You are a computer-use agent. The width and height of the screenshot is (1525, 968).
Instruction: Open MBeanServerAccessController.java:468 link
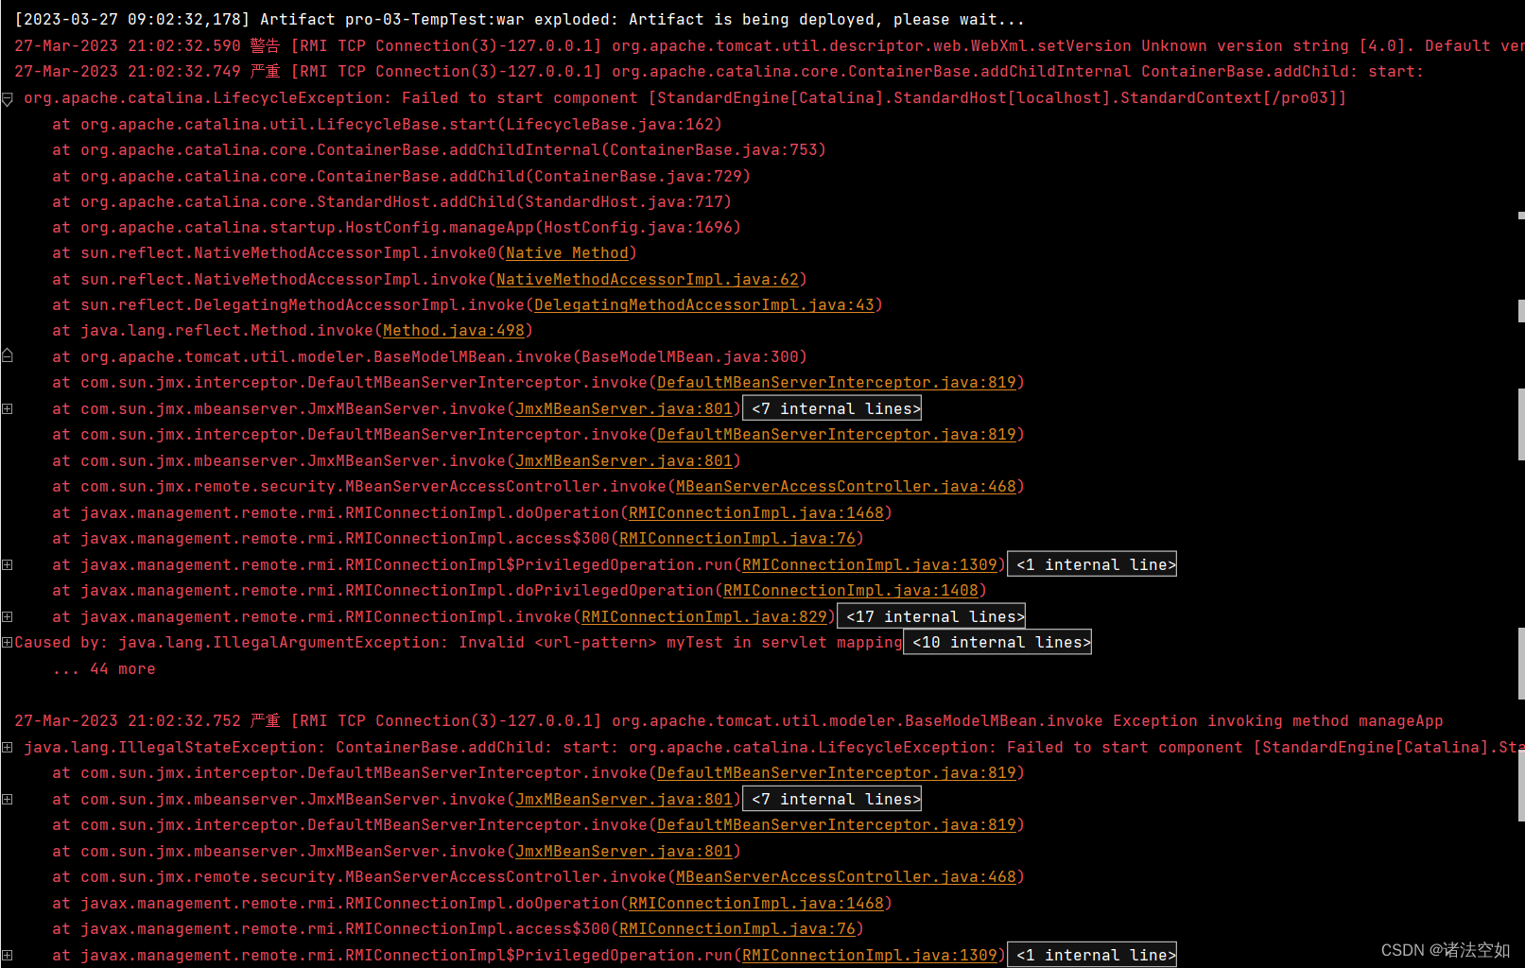[846, 486]
